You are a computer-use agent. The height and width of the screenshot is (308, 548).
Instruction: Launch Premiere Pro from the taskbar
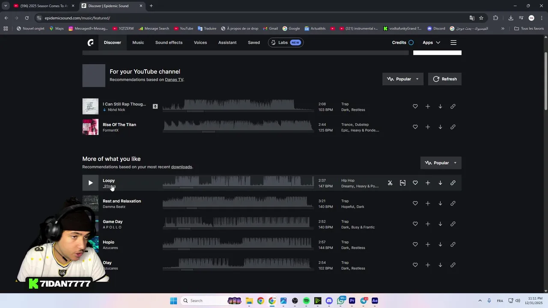[352, 301]
